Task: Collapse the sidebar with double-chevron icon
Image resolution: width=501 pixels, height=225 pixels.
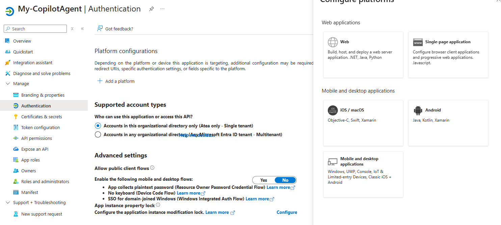Action: coord(82,29)
